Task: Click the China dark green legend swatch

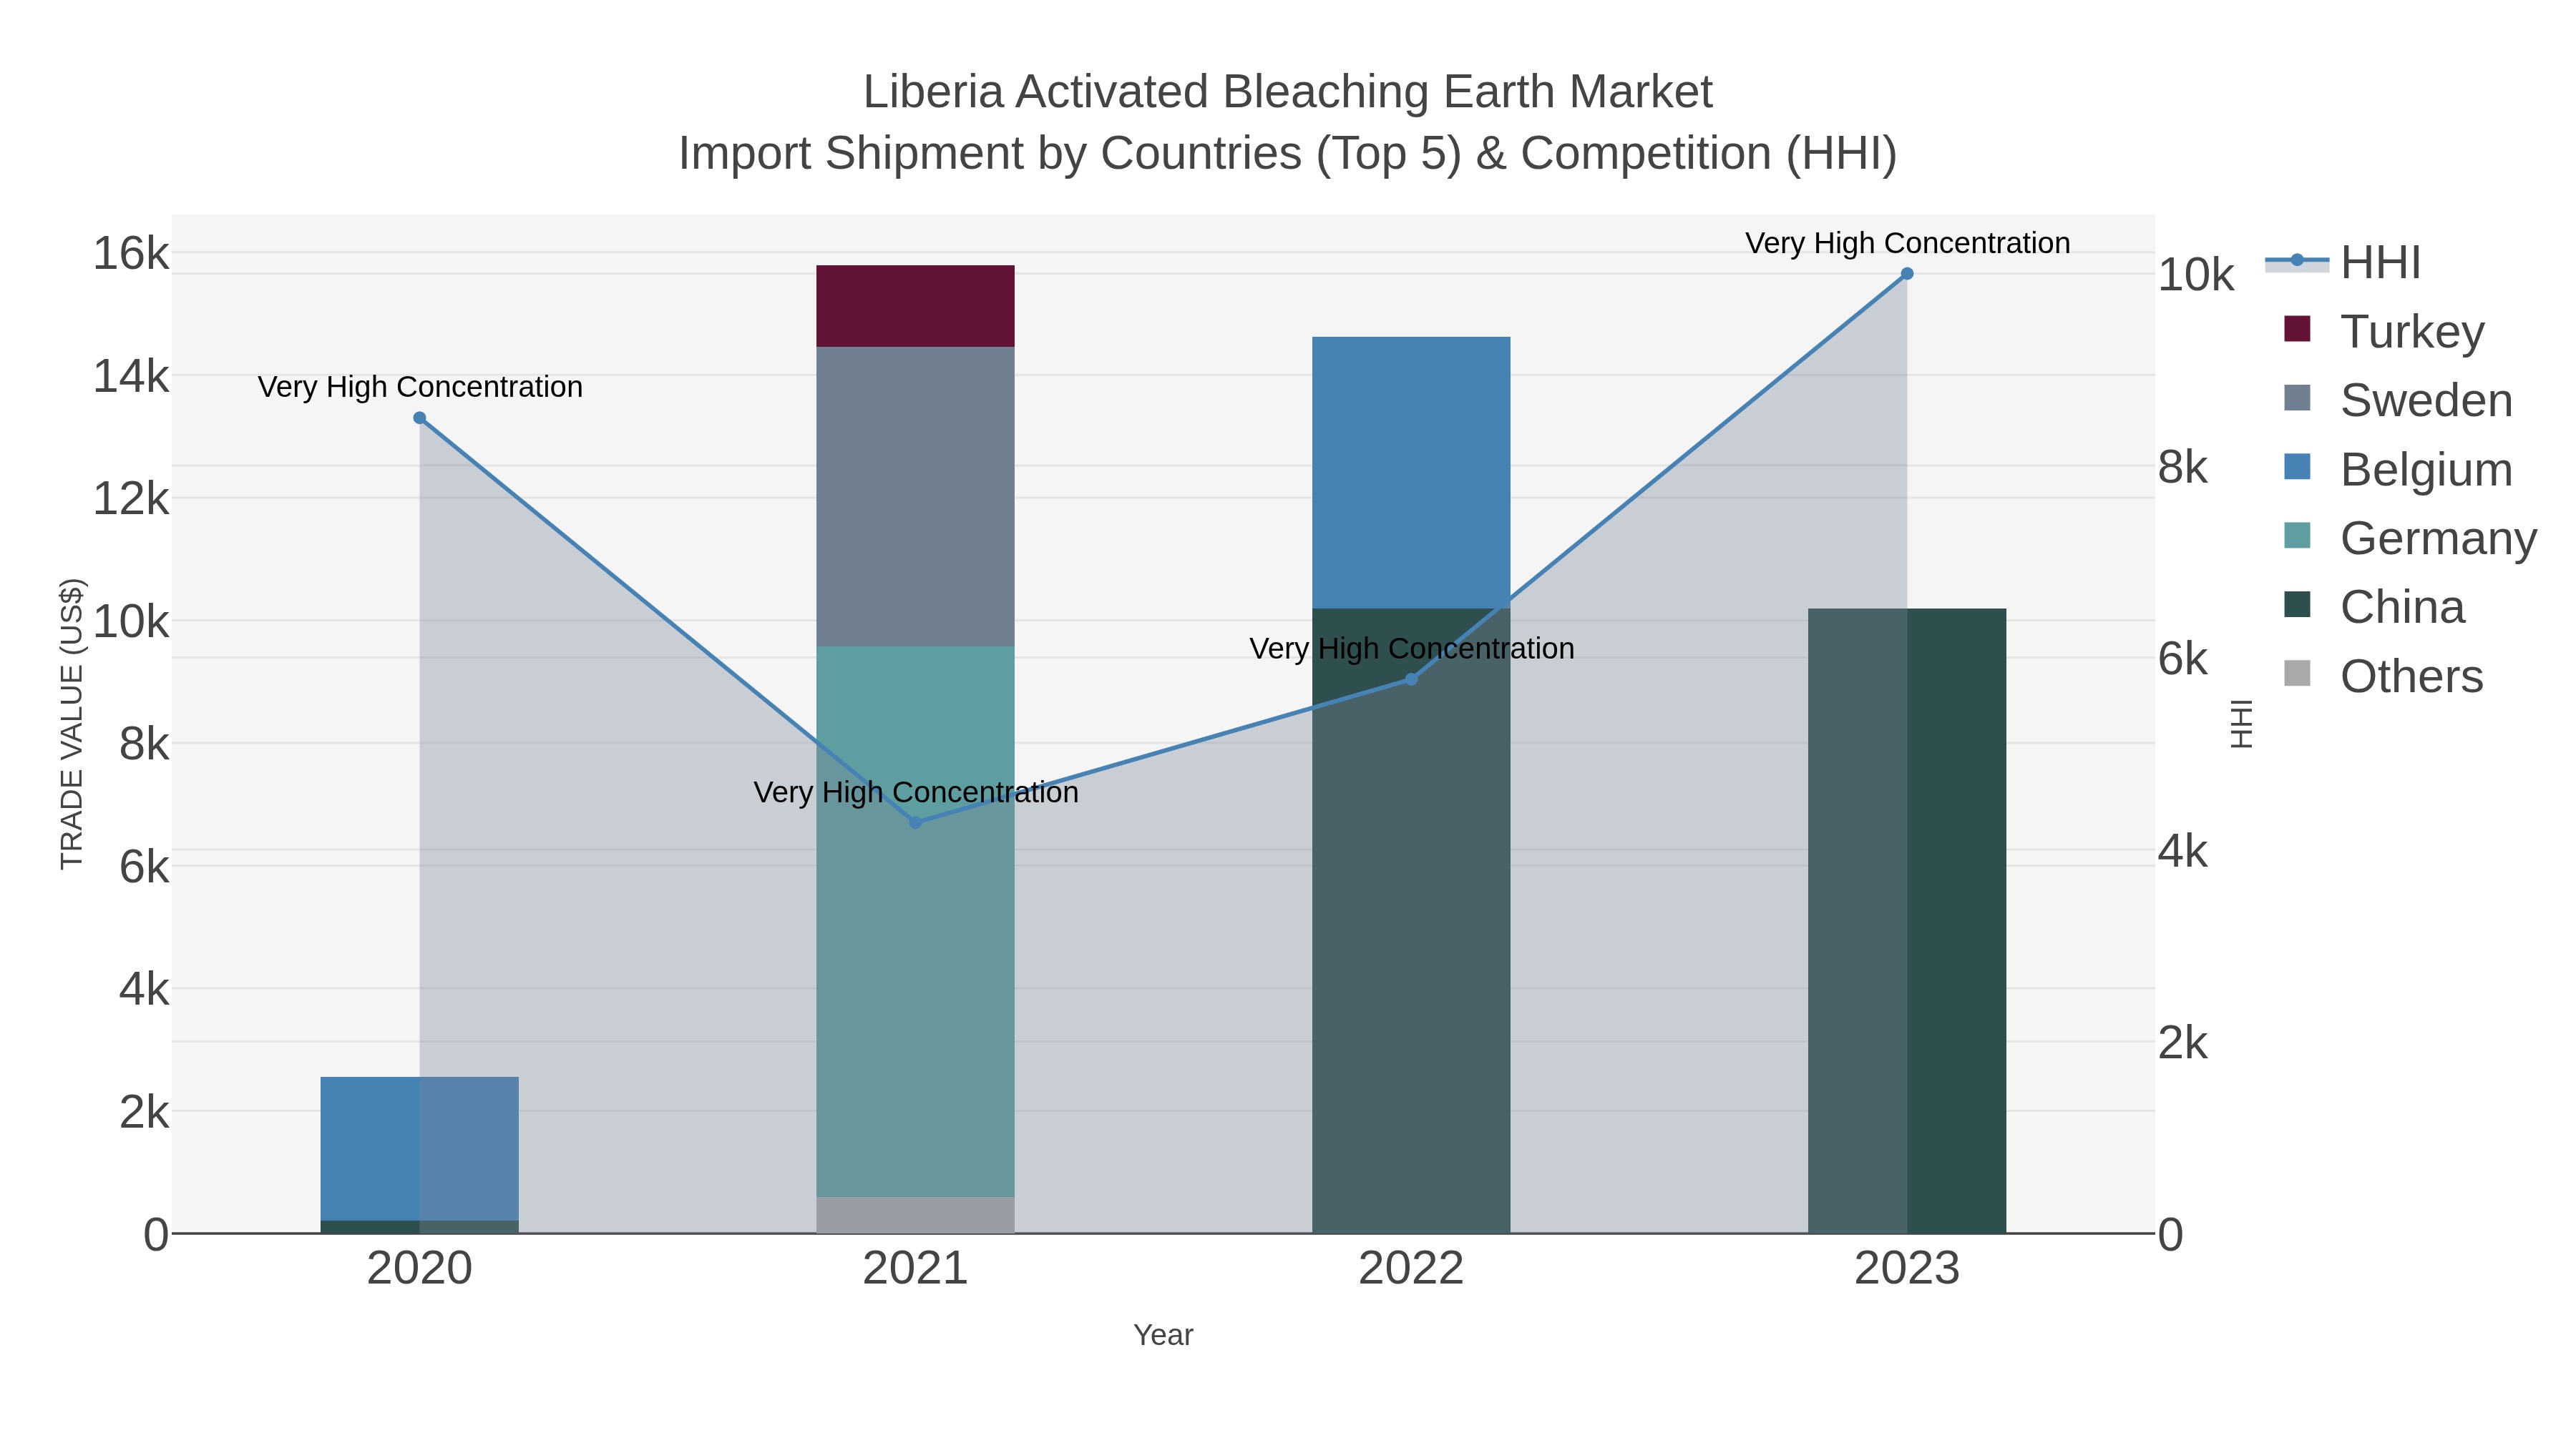Action: [x=2297, y=604]
